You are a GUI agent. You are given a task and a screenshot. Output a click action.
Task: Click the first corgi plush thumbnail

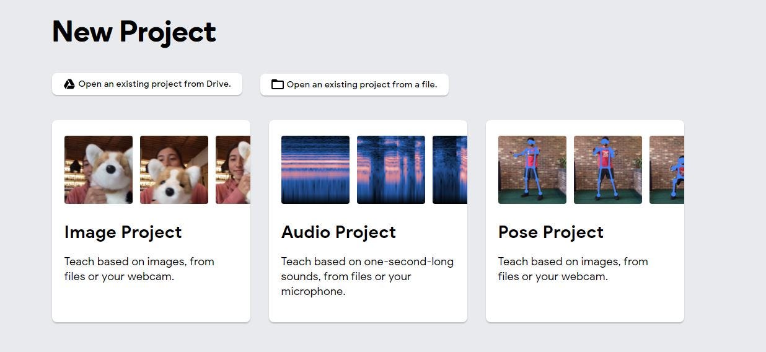tap(99, 170)
